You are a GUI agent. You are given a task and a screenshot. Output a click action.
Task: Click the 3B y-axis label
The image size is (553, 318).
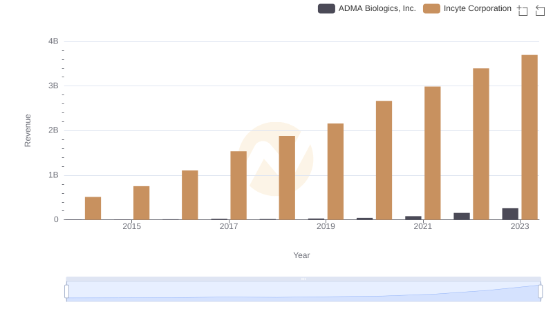pos(53,86)
